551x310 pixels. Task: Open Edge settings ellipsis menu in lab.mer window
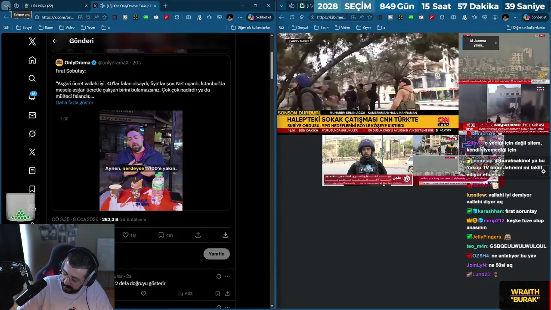[x=515, y=17]
